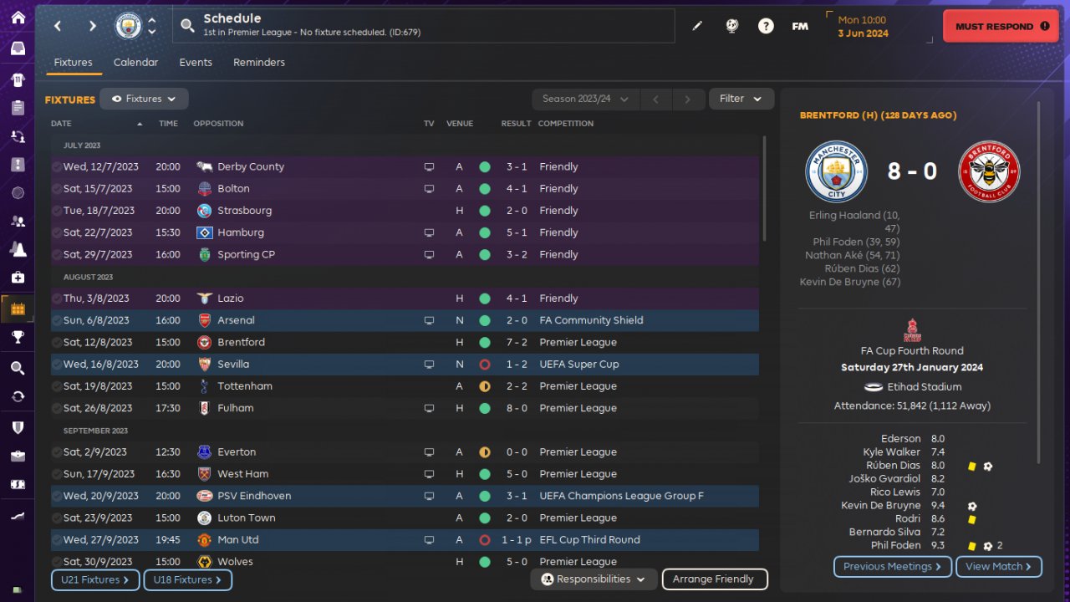This screenshot has height=602, width=1070.
Task: Click the Sevilla badge in fixtures list
Action: point(205,365)
